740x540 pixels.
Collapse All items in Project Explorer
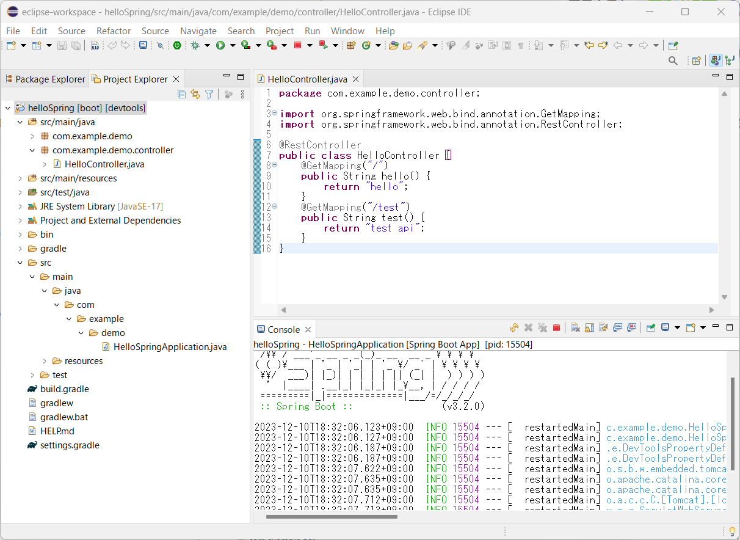(x=182, y=95)
